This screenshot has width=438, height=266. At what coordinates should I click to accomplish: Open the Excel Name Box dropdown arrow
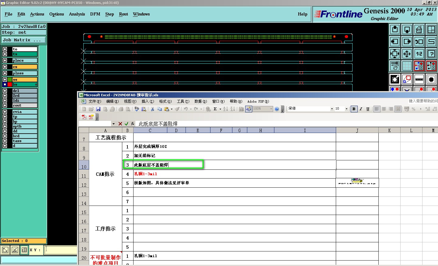click(113, 124)
